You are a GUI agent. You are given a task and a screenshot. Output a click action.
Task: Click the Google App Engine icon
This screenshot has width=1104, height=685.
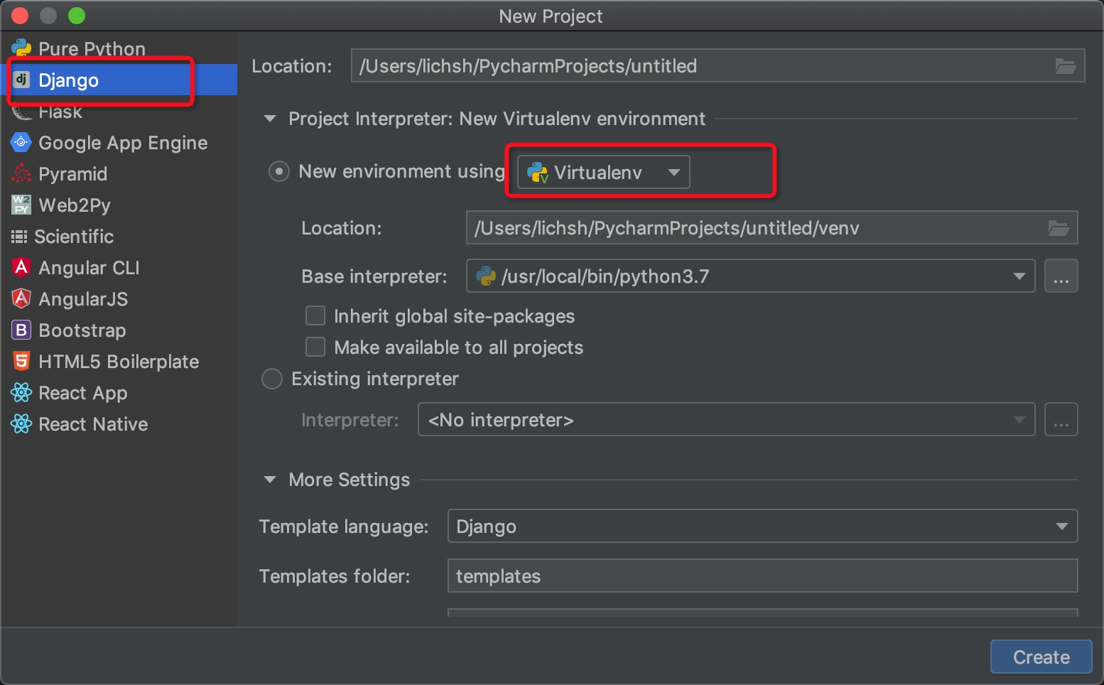pos(21,142)
